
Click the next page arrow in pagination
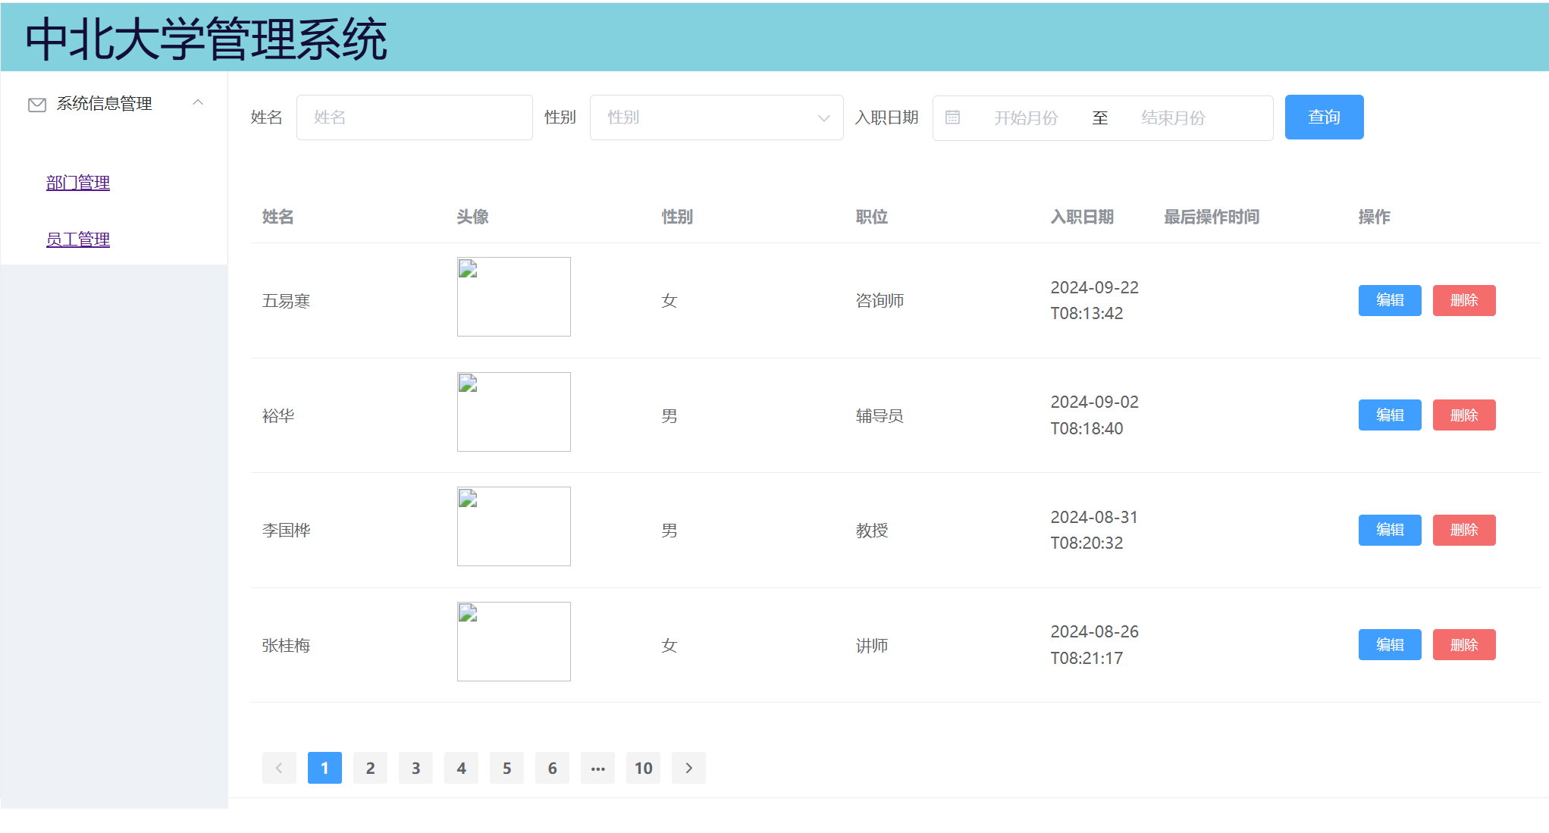[x=688, y=768]
